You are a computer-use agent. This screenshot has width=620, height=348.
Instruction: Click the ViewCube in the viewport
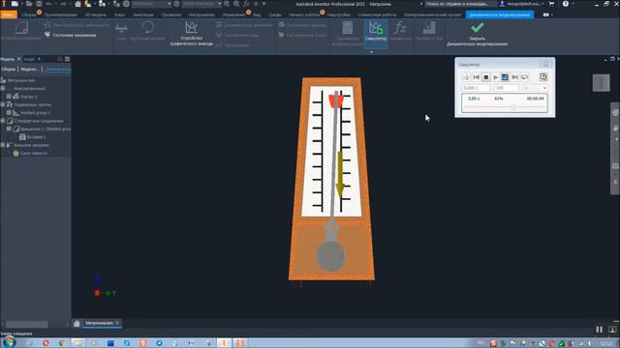point(601,83)
